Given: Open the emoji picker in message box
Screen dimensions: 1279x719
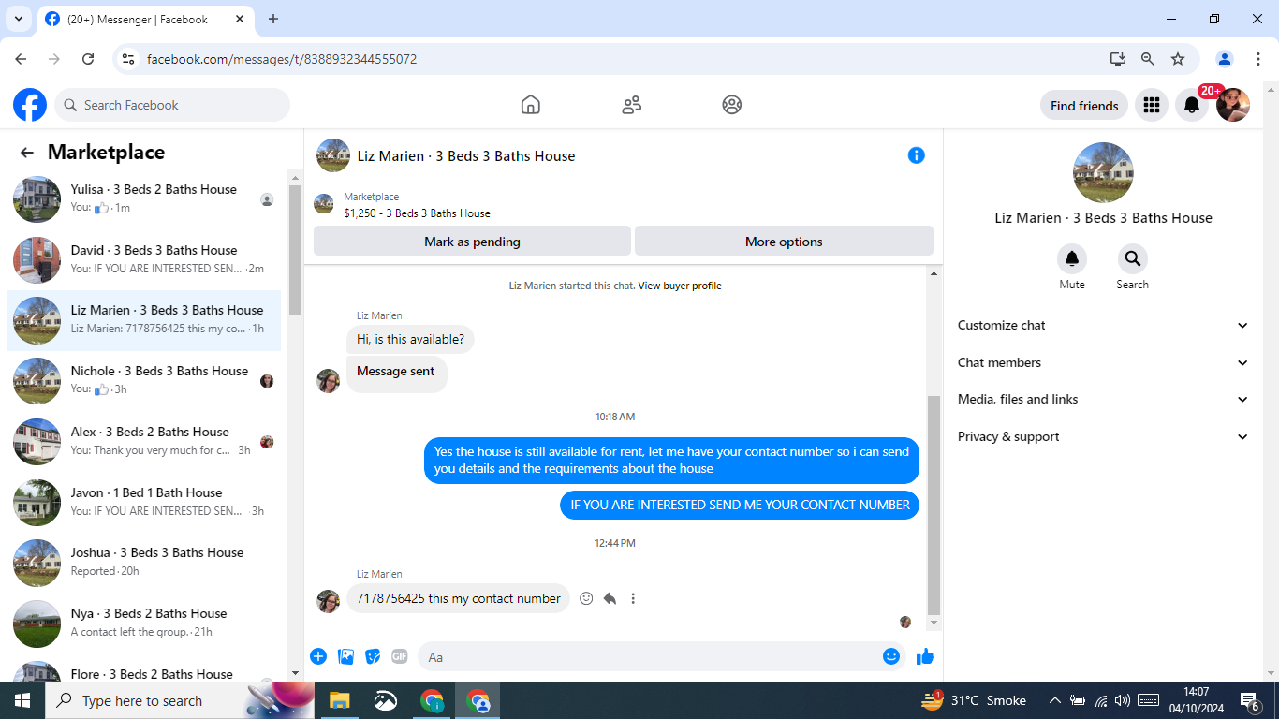Looking at the screenshot, I should coord(891,656).
